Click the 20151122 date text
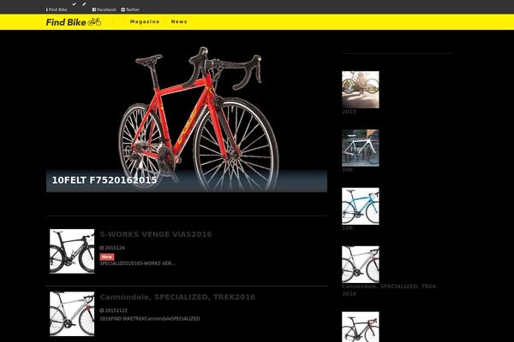514x342 pixels. click(116, 310)
